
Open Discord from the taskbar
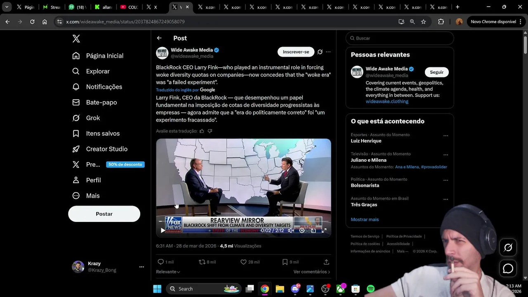[x=295, y=289]
